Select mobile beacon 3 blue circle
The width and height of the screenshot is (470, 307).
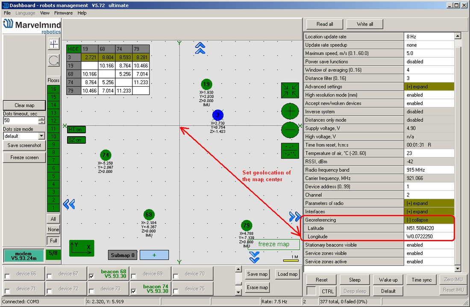(x=218, y=115)
